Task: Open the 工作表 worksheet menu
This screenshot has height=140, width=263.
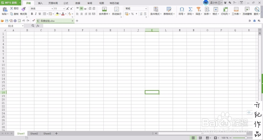Action: point(236,11)
